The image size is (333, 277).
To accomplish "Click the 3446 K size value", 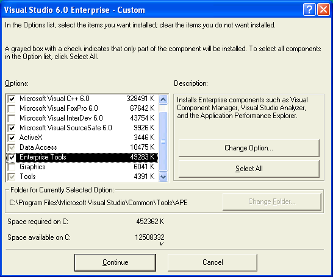I will (x=144, y=138).
